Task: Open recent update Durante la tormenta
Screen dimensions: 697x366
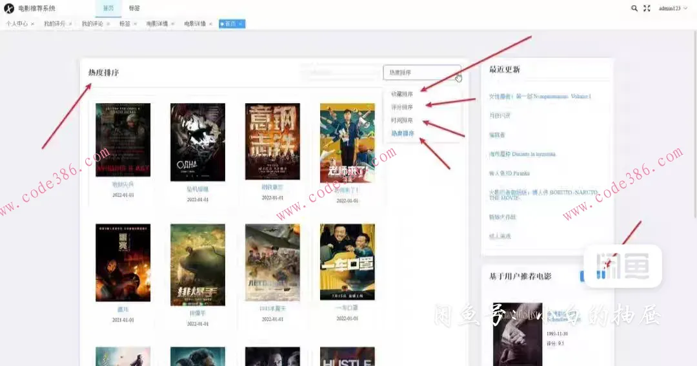Action: coord(522,154)
